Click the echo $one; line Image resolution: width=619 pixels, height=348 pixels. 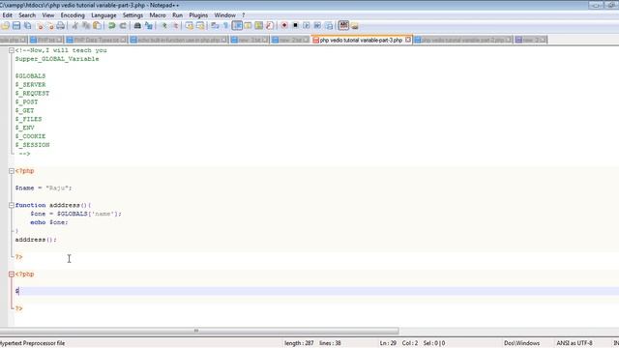pyautogui.click(x=49, y=222)
